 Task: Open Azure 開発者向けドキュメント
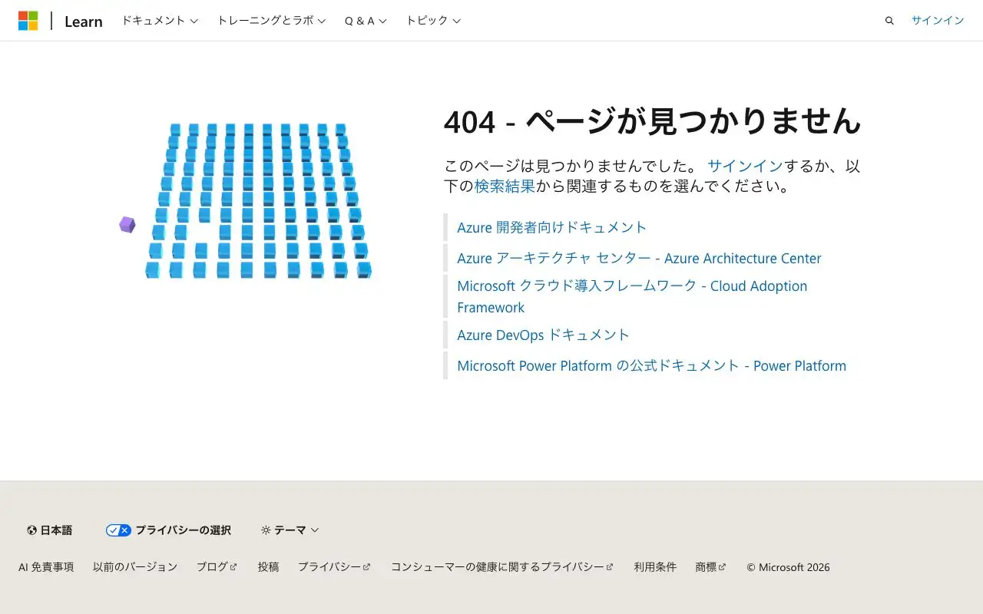(x=552, y=227)
